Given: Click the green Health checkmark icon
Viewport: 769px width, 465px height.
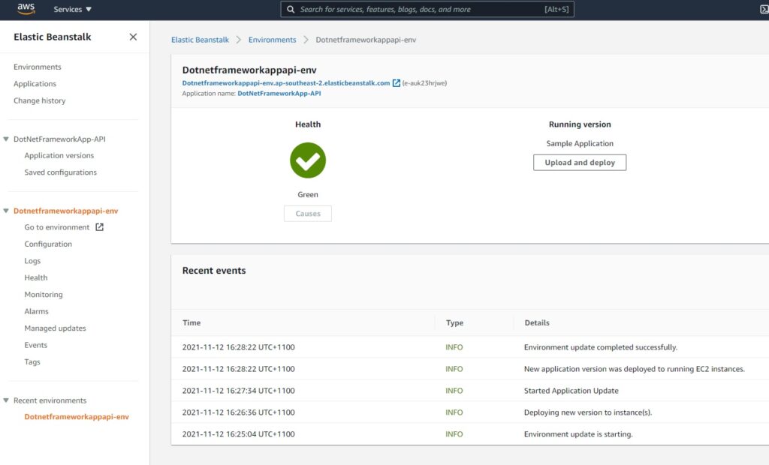Looking at the screenshot, I should click(x=308, y=160).
